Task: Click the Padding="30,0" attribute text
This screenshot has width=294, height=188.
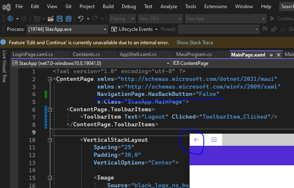Action: (117, 155)
